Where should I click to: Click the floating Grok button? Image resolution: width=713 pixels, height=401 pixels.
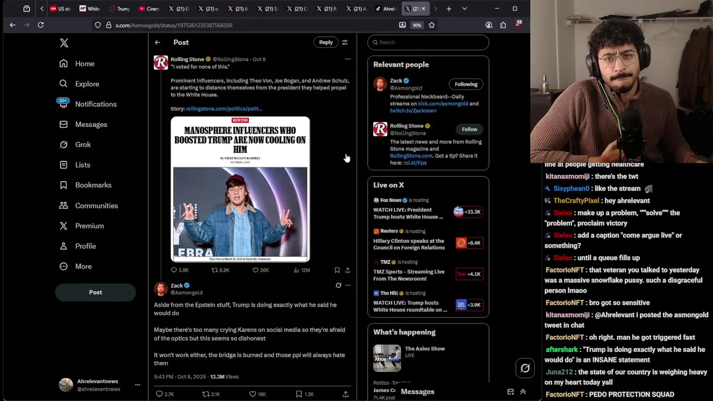pyautogui.click(x=525, y=368)
